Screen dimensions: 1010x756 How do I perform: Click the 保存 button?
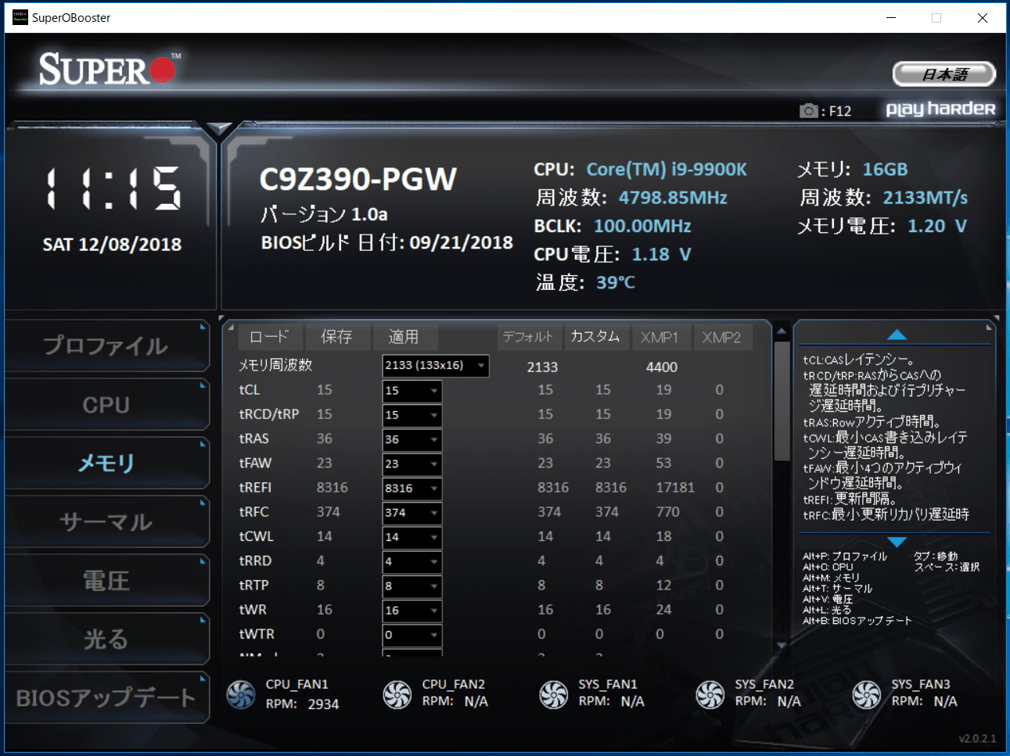(336, 337)
